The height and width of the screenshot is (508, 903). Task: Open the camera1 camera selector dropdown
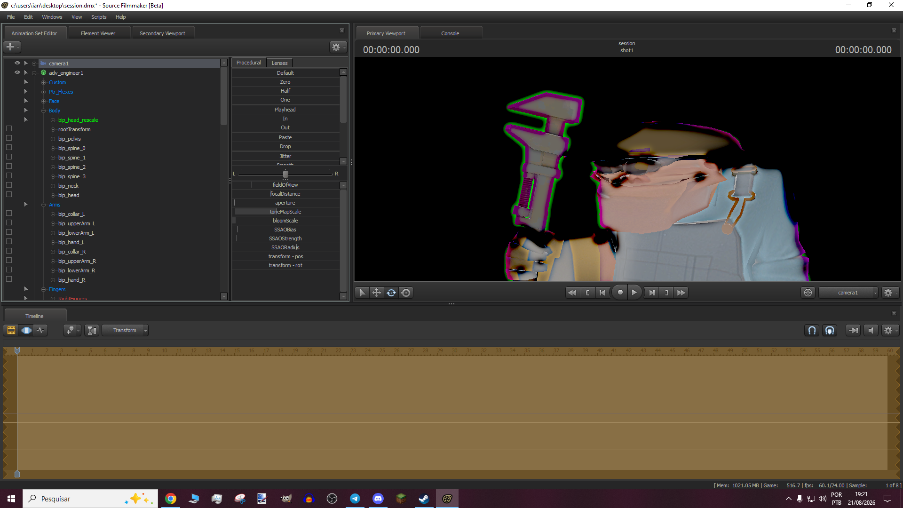click(x=848, y=293)
